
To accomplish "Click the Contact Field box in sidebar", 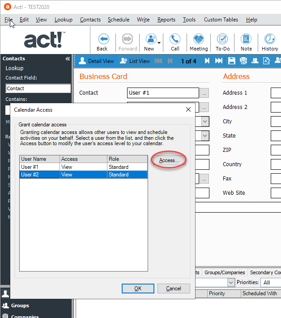I will pos(38,88).
